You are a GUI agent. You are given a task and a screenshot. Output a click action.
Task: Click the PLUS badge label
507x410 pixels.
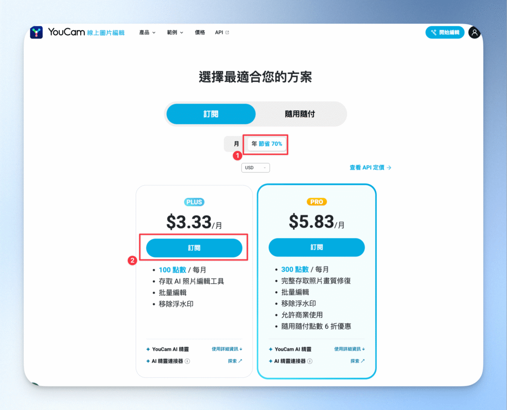click(194, 202)
